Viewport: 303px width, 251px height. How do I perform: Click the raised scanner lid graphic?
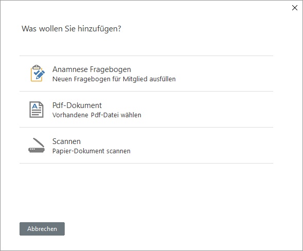pyautogui.click(x=39, y=142)
